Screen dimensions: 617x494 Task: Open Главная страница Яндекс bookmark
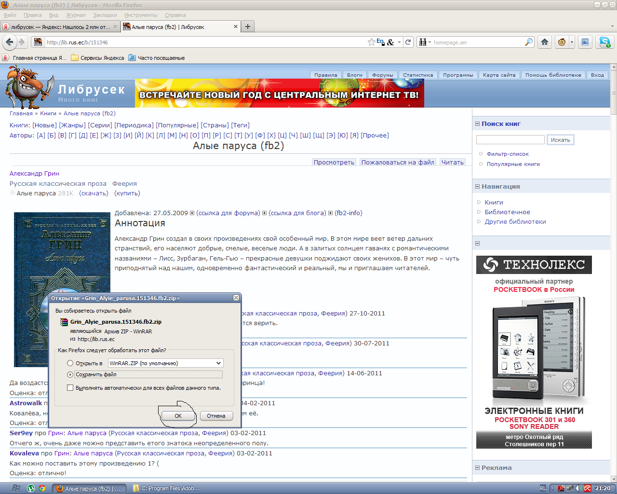click(35, 58)
